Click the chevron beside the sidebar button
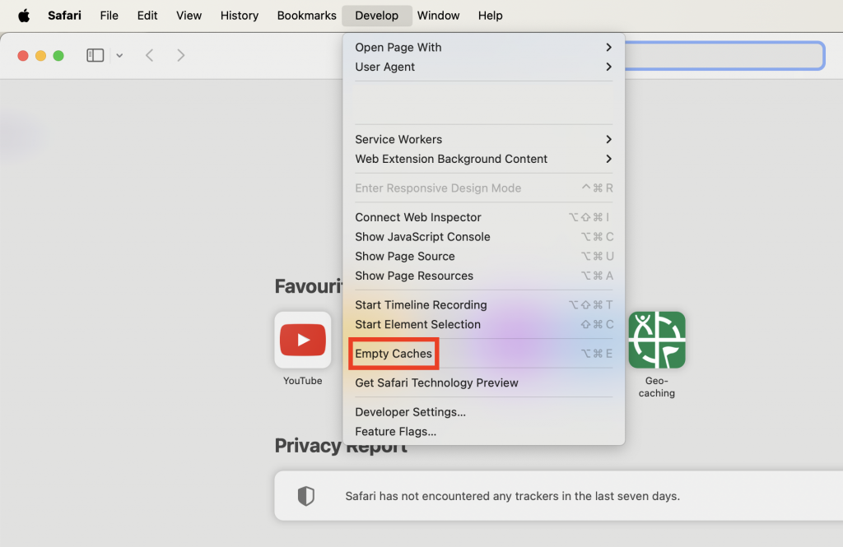This screenshot has width=843, height=547. 119,55
